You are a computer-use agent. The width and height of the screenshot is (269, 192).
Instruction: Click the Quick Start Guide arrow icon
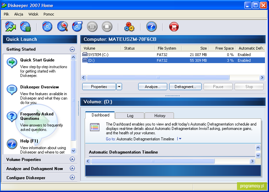(x=12, y=62)
